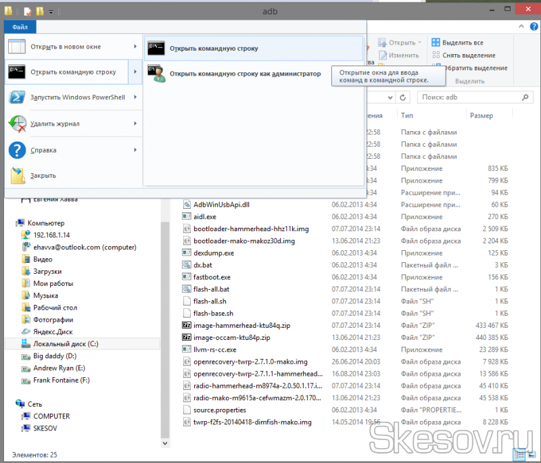Click the 7z icon of image-hammerhead-ktu84q.zip
541x463 pixels.
tap(187, 325)
